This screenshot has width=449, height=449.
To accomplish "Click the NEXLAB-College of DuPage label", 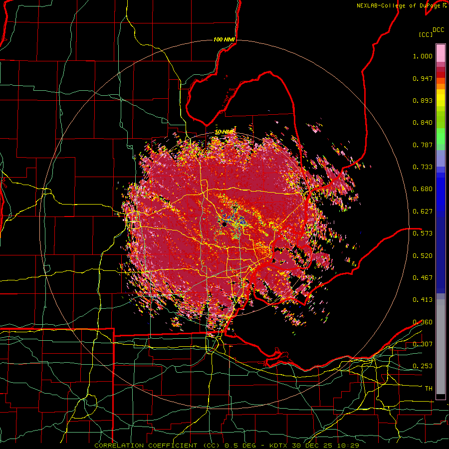I will coord(398,5).
